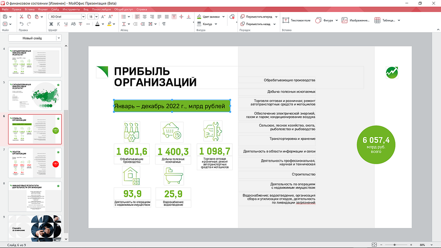Image resolution: width=441 pixels, height=248 pixels.
Task: Increase paragraph indent
Action: tap(143, 24)
